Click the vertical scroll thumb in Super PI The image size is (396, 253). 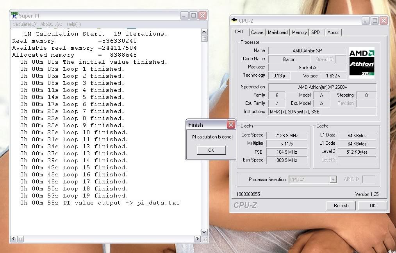(204, 38)
